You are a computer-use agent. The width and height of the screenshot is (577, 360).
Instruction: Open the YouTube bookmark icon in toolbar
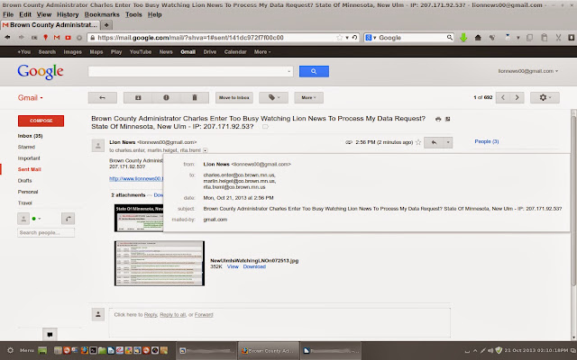pyautogui.click(x=69, y=38)
